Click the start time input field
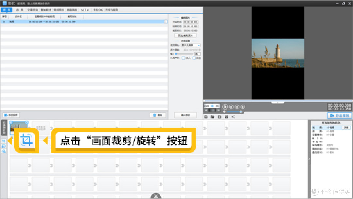The image size is (353, 199). (191, 22)
